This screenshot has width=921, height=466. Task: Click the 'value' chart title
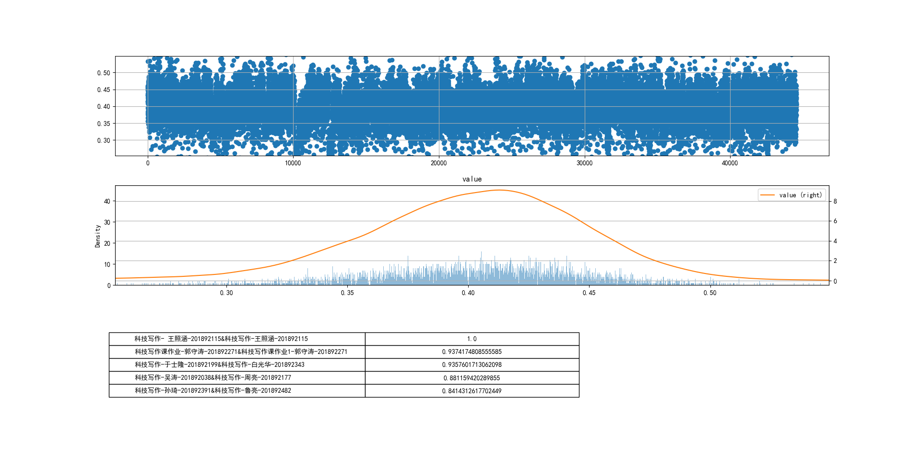pyautogui.click(x=472, y=179)
